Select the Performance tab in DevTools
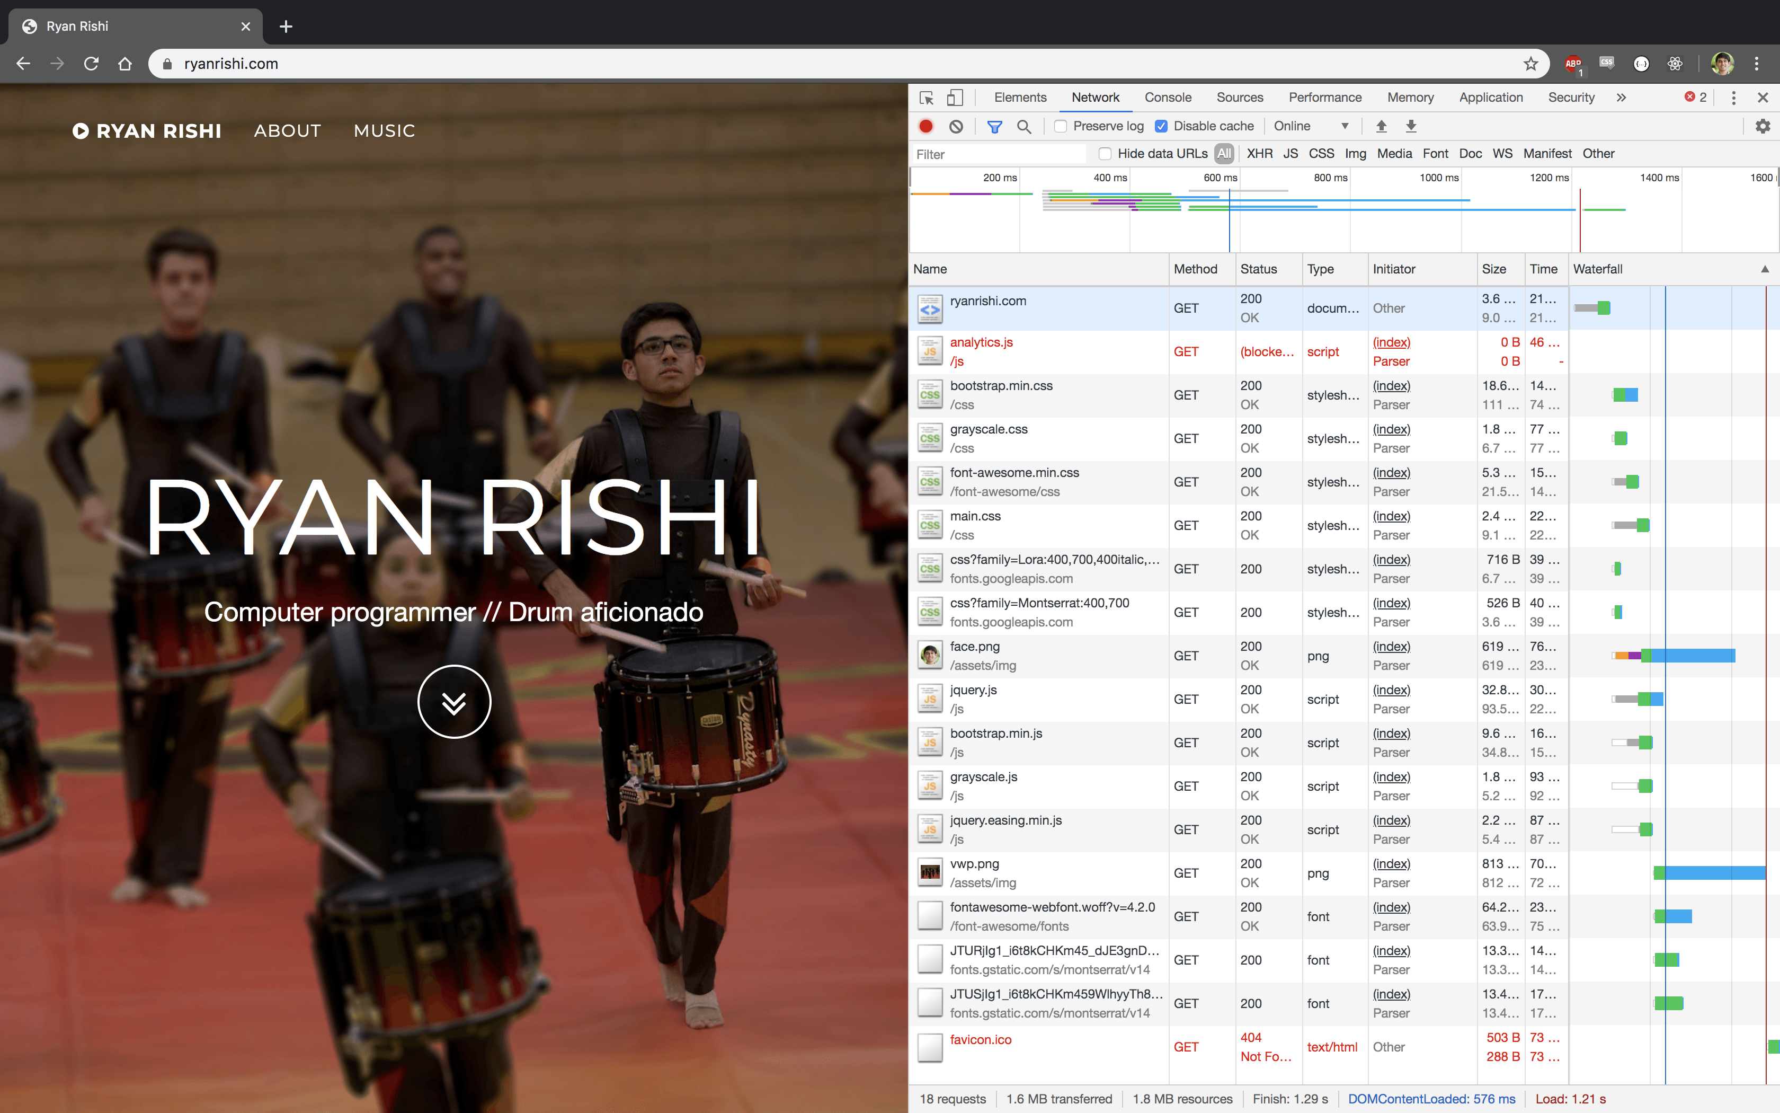Viewport: 1780px width, 1113px height. (1325, 96)
